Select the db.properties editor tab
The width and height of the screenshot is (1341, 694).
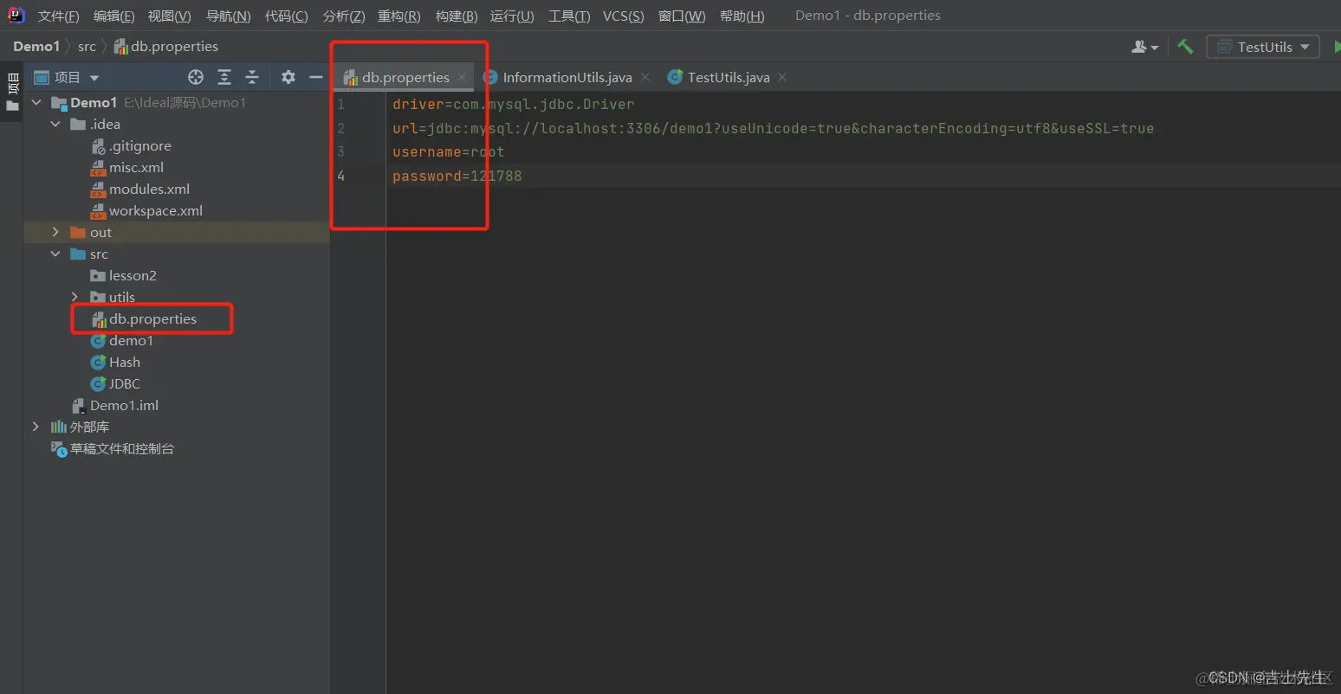(x=405, y=77)
